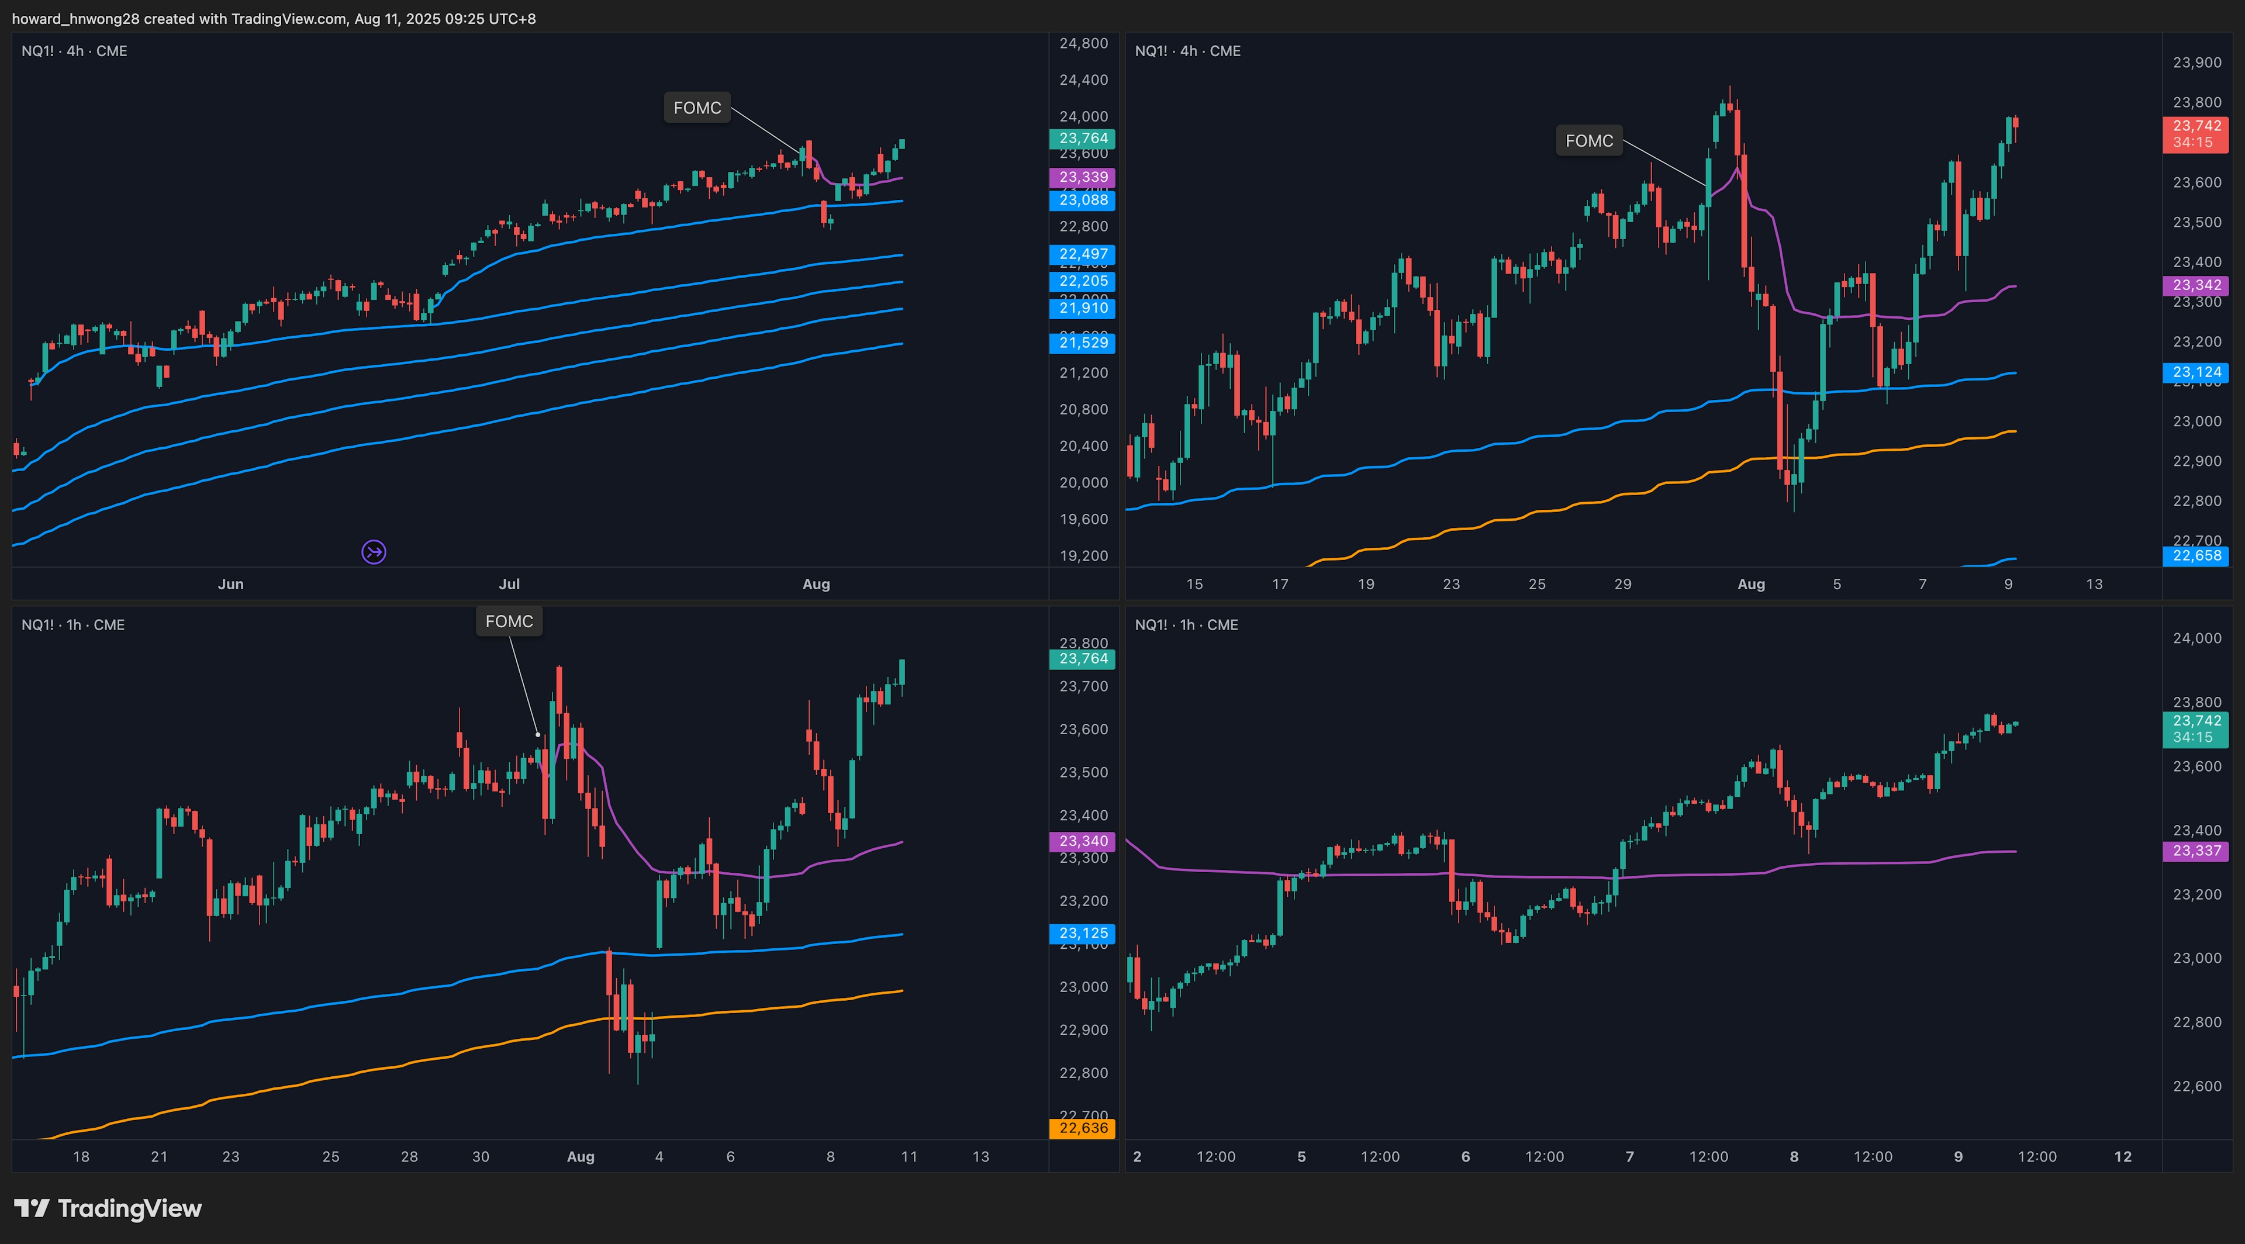Click the top-left chart's NQ1! 4h CME title
The width and height of the screenshot is (2245, 1244).
(75, 51)
